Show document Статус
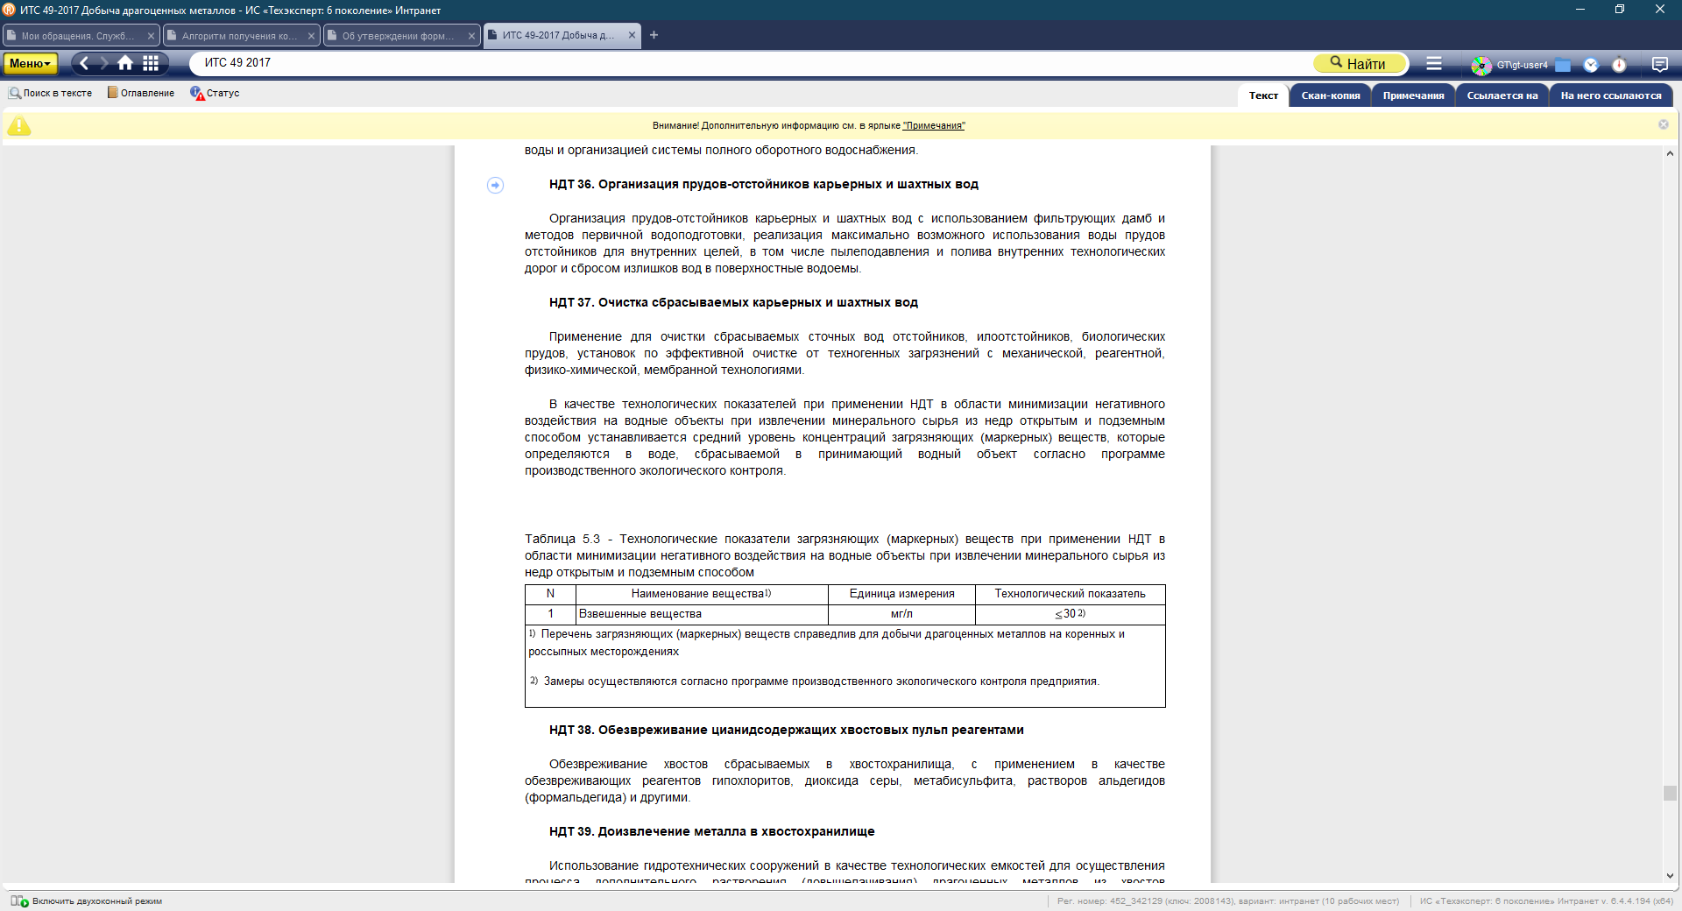Viewport: 1682px width, 911px height. (x=216, y=93)
